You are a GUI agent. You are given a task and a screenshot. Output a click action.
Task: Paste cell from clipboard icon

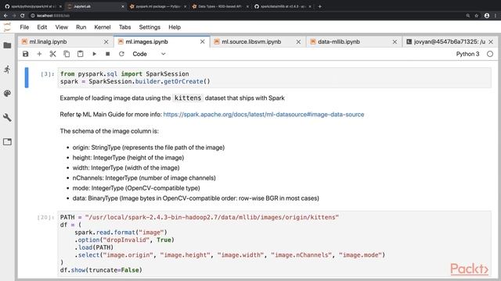pyautogui.click(x=80, y=54)
